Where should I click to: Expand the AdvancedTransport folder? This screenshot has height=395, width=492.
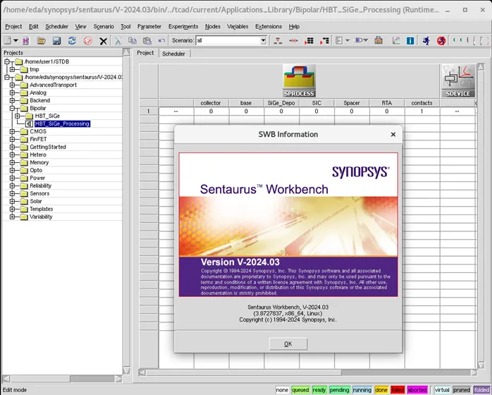pyautogui.click(x=12, y=85)
